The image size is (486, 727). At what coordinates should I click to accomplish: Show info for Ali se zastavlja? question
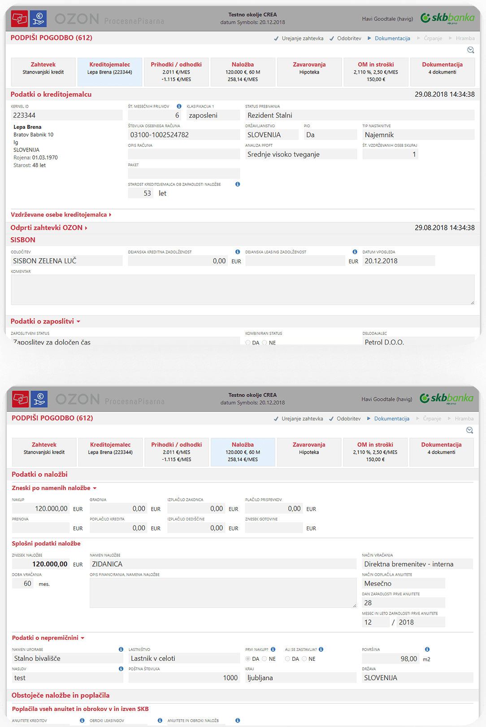pos(321,649)
